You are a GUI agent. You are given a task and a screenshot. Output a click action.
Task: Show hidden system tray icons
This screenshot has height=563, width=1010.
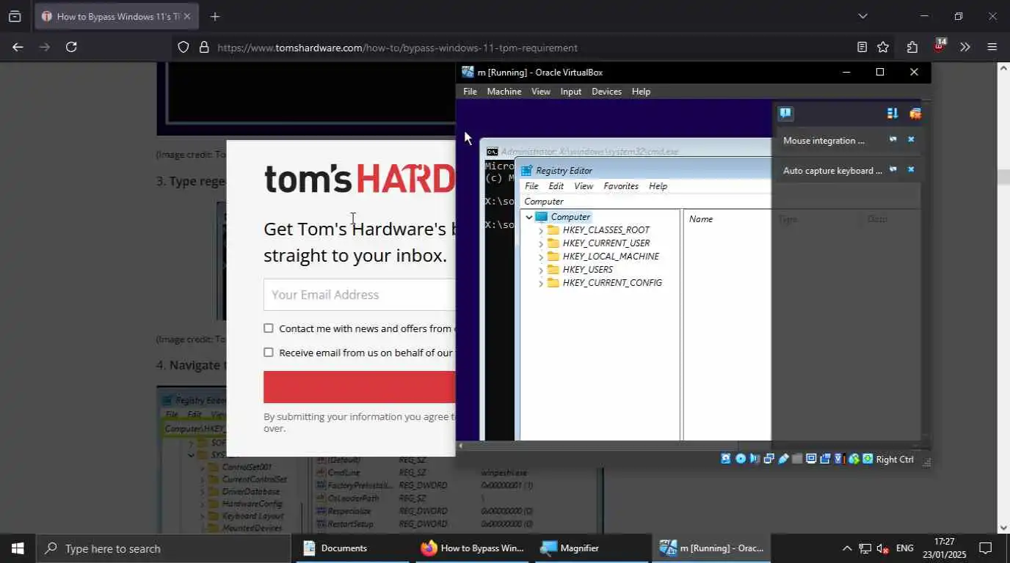846,548
